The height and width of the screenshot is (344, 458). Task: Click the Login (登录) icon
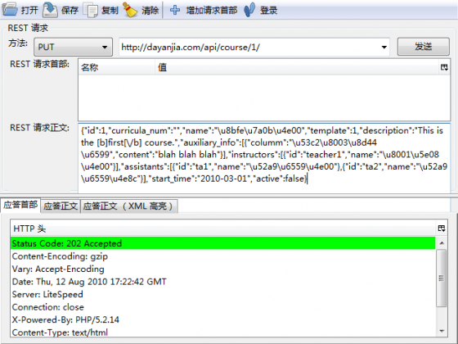pyautogui.click(x=249, y=10)
